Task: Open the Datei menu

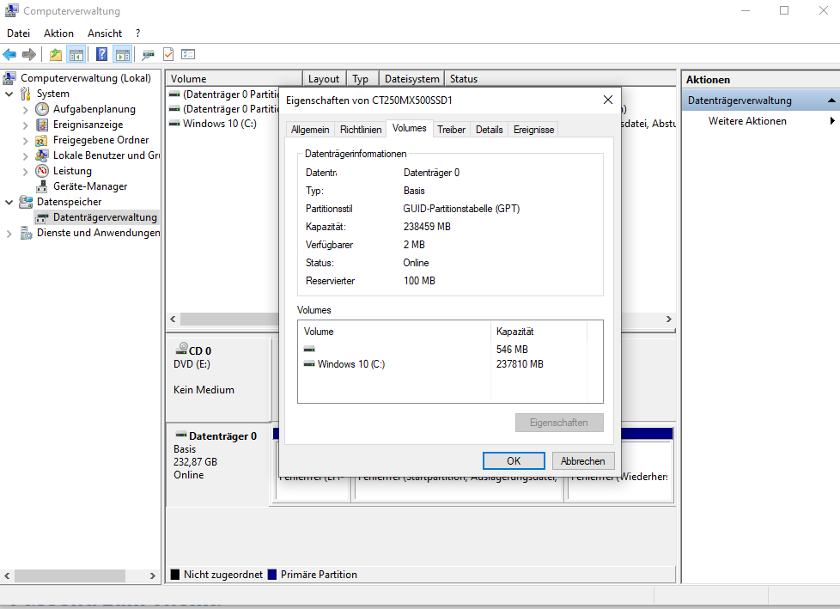Action: (x=18, y=33)
